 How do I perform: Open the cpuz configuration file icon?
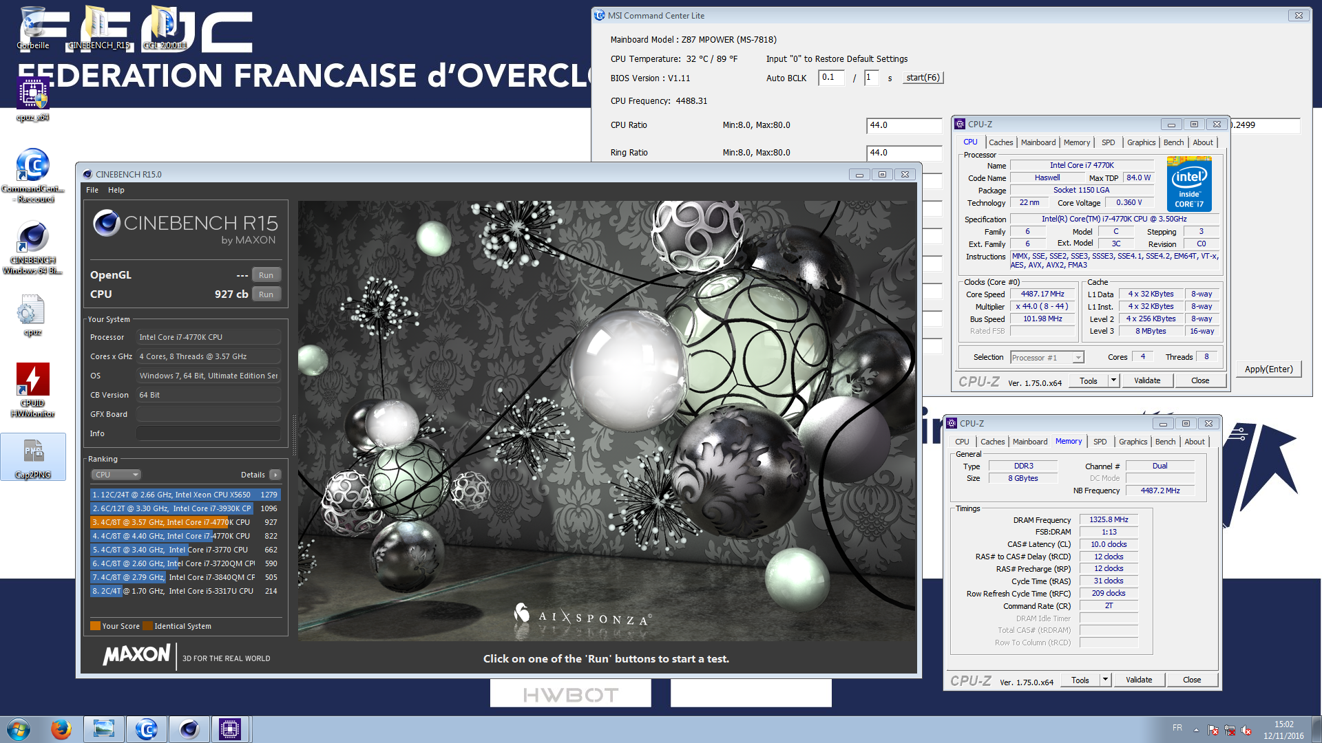[32, 315]
